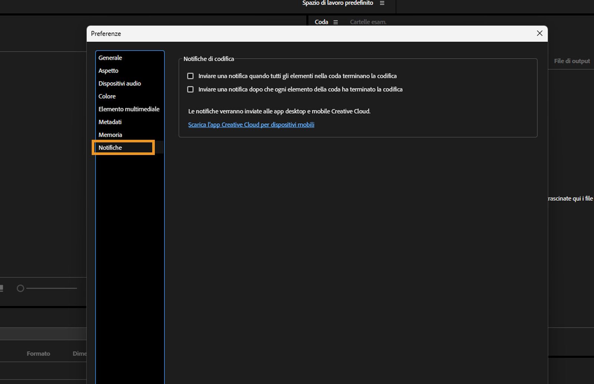Open the workspace menu next to Spazio di lavoro predefinito
Screen dimensions: 594x384
pos(382,3)
